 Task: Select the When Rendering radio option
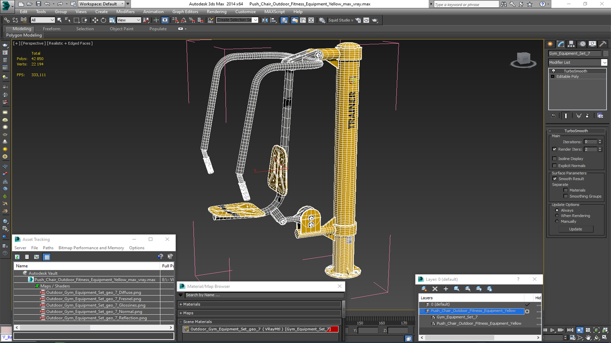pos(557,216)
